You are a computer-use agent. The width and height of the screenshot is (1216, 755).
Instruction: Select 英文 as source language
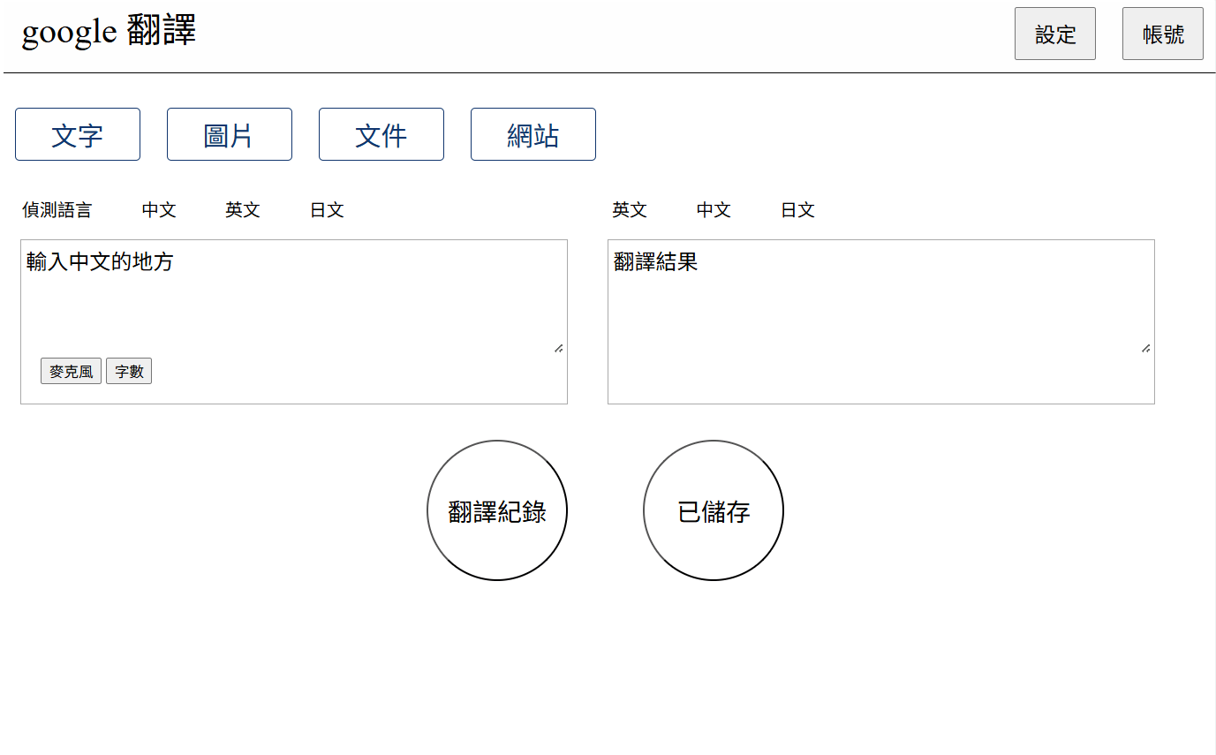(243, 210)
